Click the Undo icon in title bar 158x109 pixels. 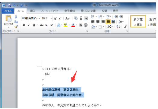(x=14, y=5)
